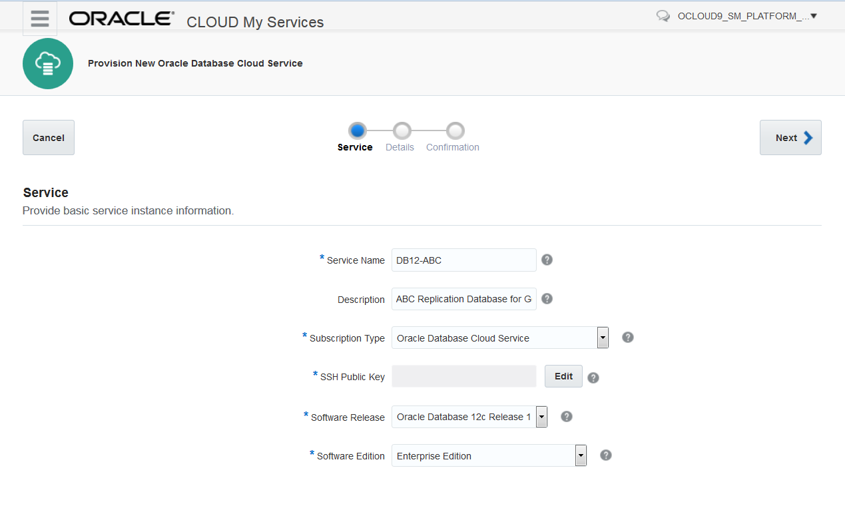Screen dimensions: 845x512
Task: Open the hamburger navigation menu
Action: pyautogui.click(x=40, y=19)
